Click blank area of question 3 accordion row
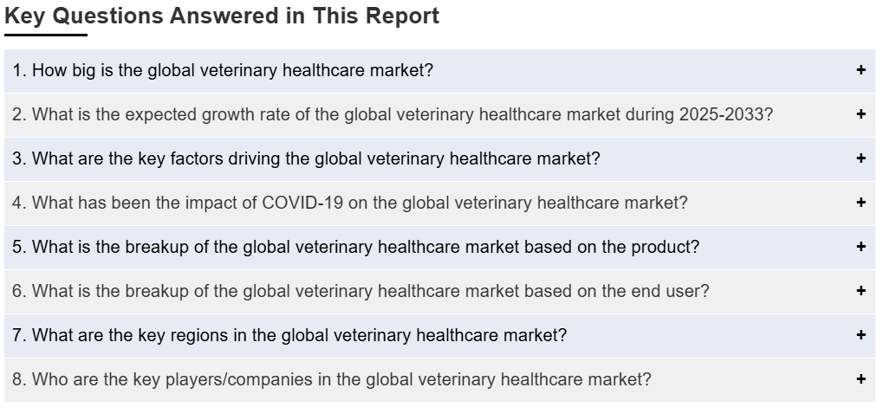 point(727,158)
